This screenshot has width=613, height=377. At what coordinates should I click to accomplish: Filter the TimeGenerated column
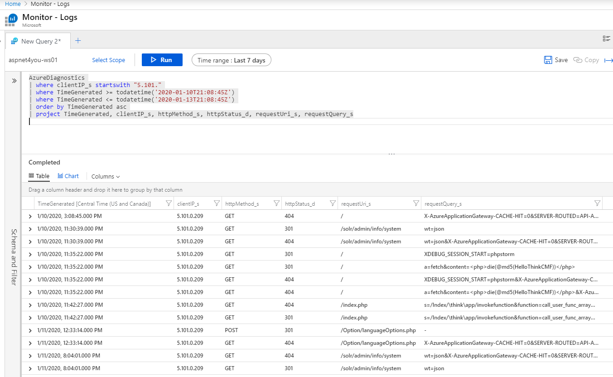(x=169, y=203)
